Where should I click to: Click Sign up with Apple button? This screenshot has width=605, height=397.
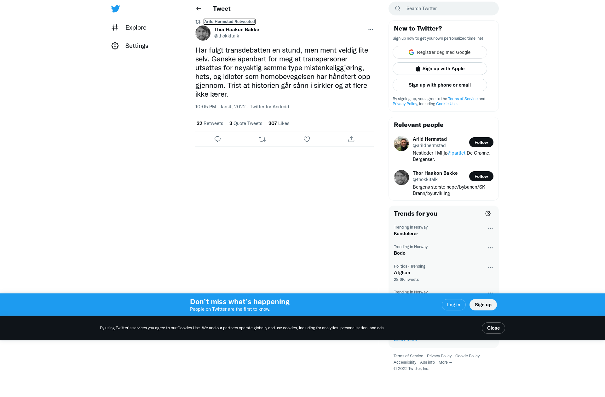[440, 69]
